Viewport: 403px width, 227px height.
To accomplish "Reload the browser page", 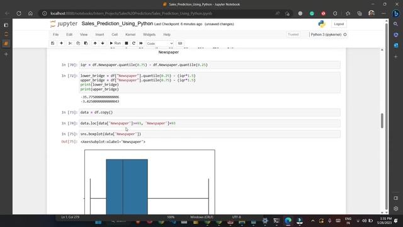I will pyautogui.click(x=19, y=13).
